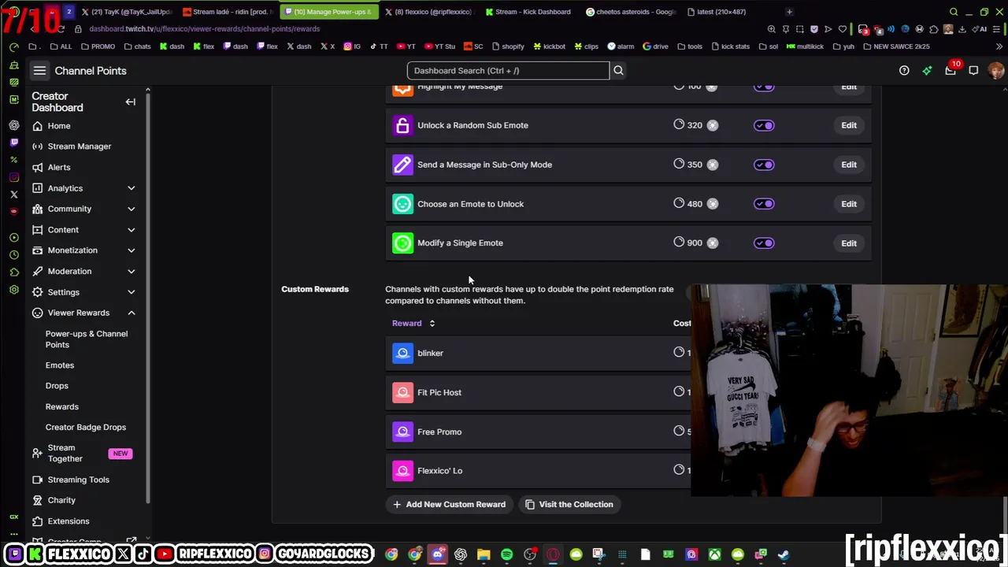Screen dimensions: 1008x567
Task: Open the whispers chat bubble icon
Action: click(973, 71)
